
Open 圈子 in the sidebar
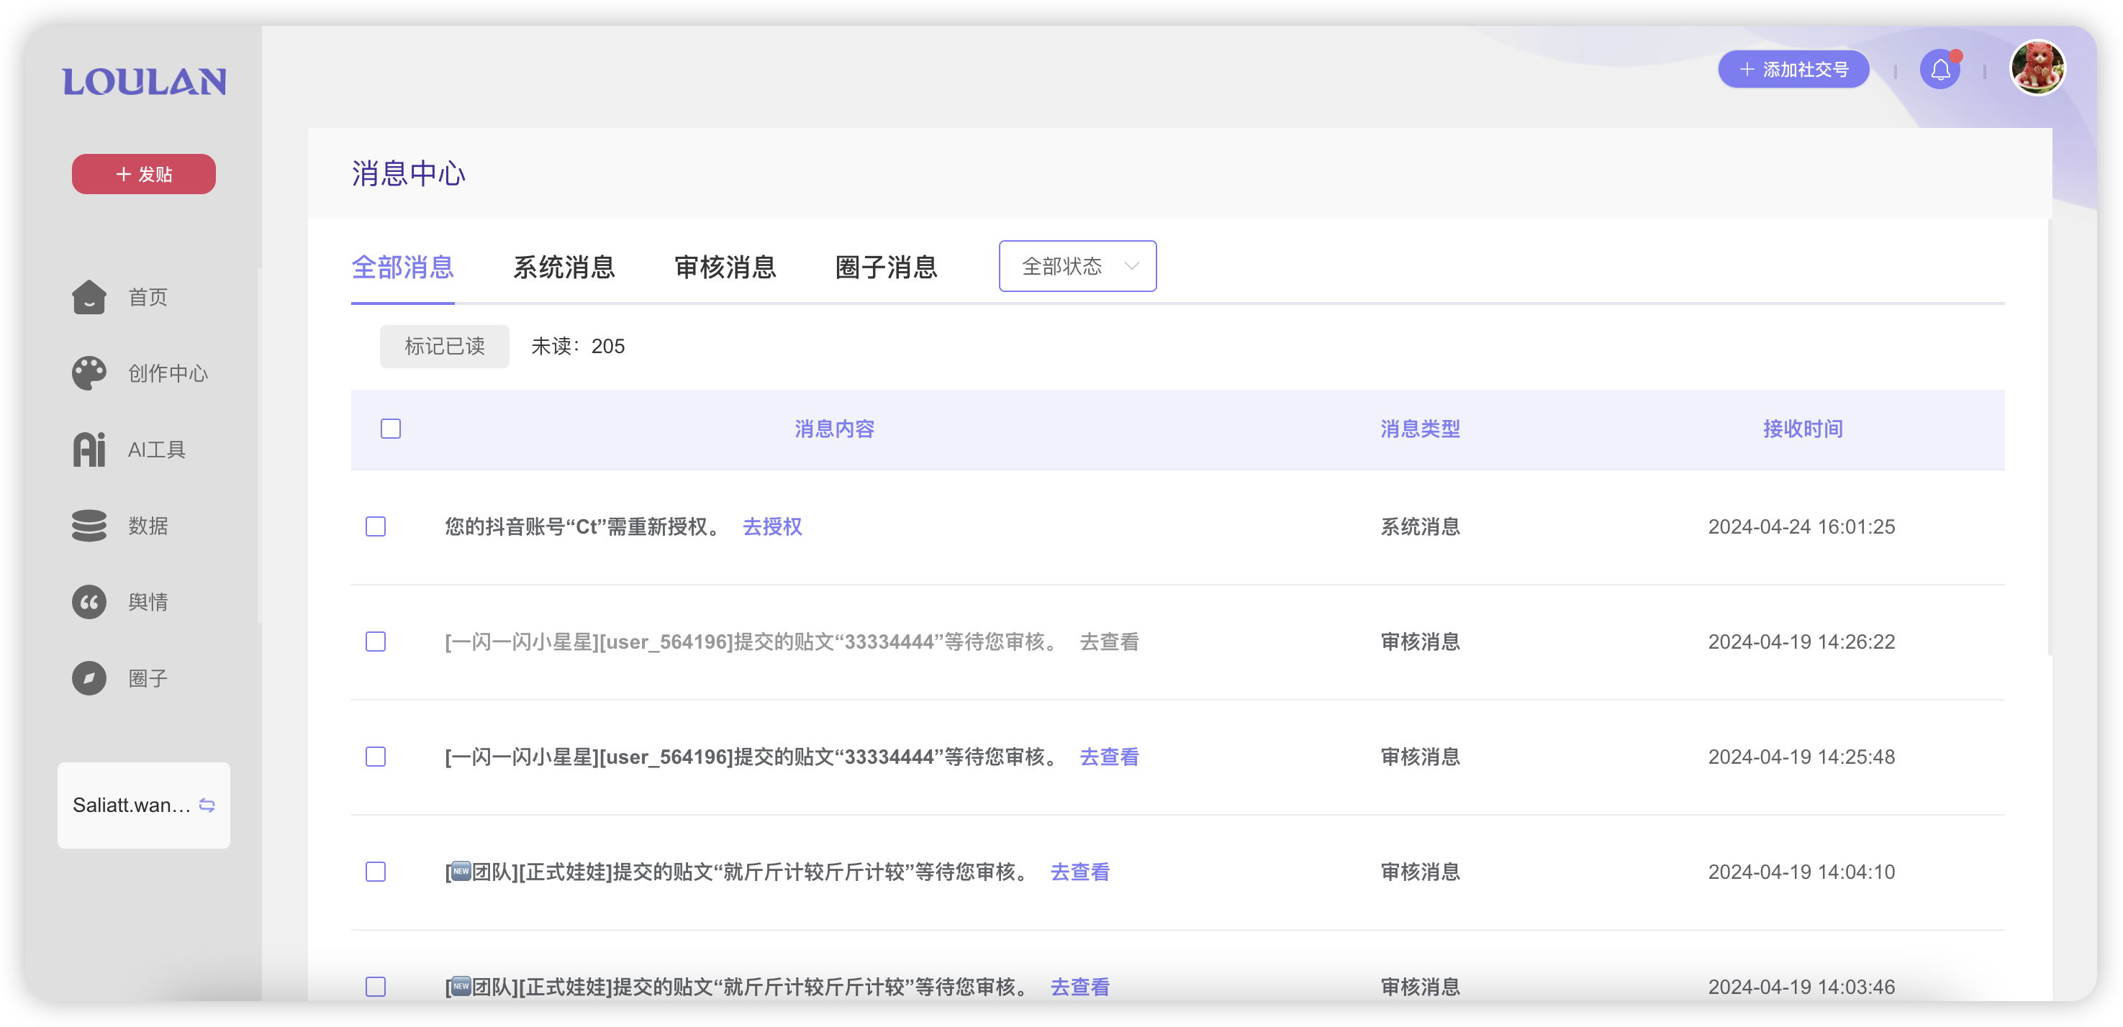(x=148, y=677)
